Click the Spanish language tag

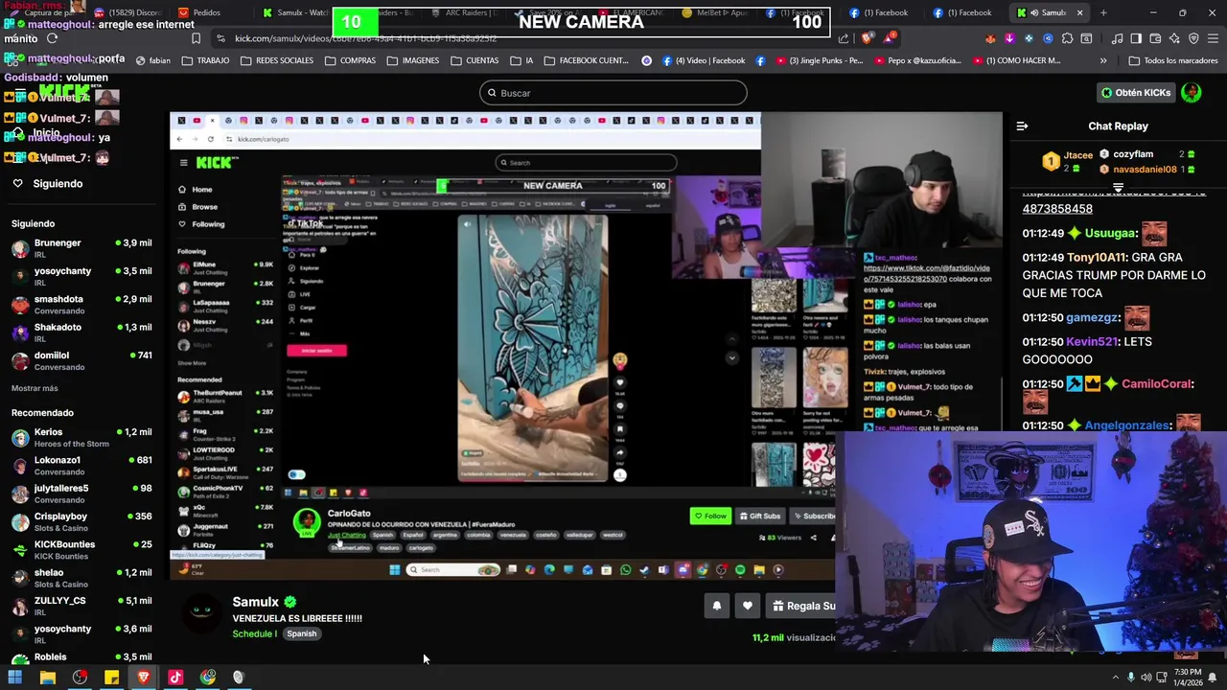pyautogui.click(x=301, y=633)
